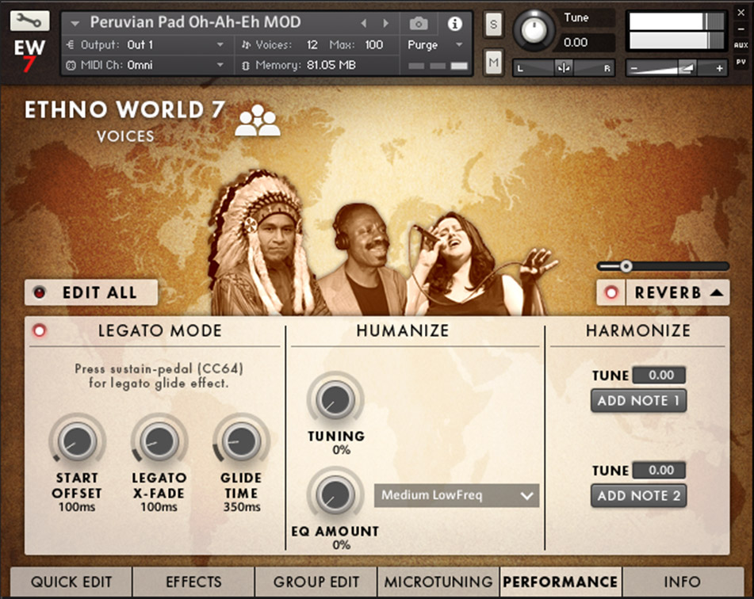The width and height of the screenshot is (754, 599).
Task: Click the Voices count 12
Action: (x=312, y=44)
